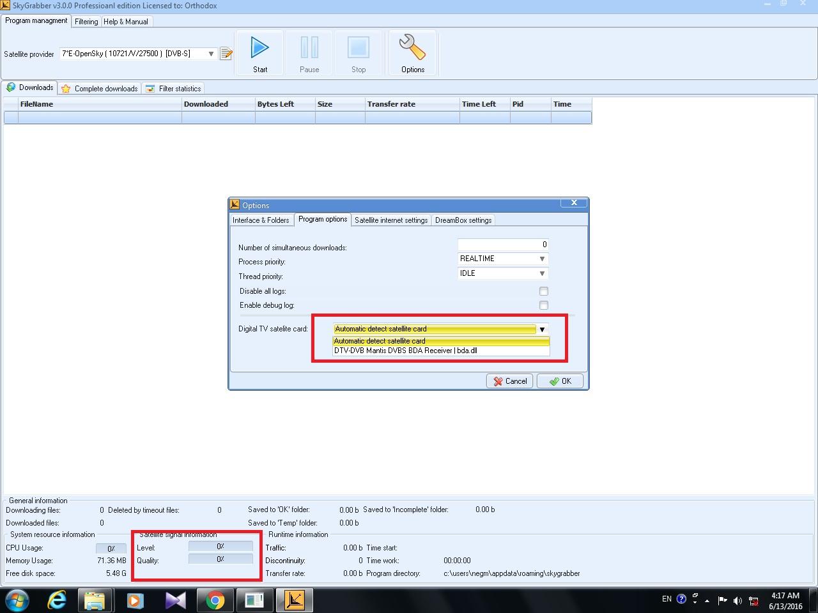Show hidden tray icons arrow

point(707,600)
